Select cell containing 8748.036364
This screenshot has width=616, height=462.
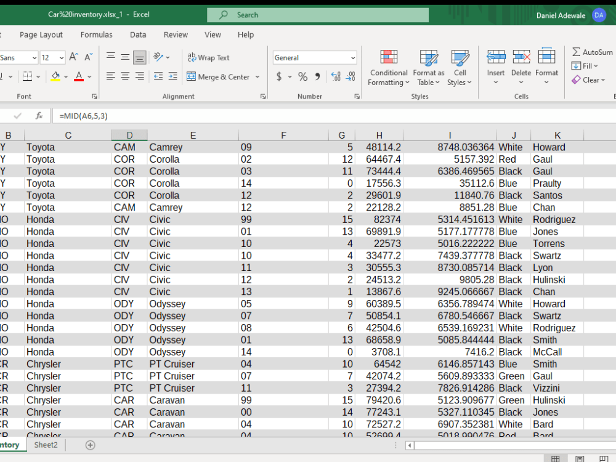click(450, 147)
